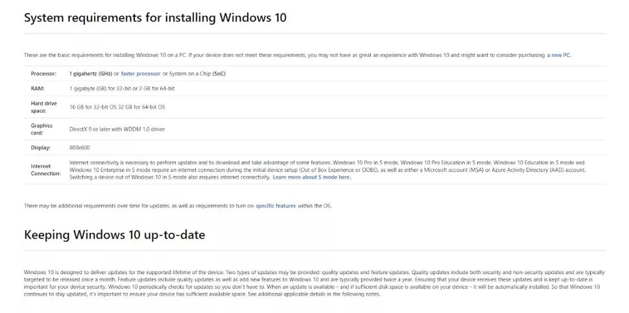Click the 'System requirements for installing Windows 10' heading
The height and width of the screenshot is (313, 629).
click(x=155, y=17)
